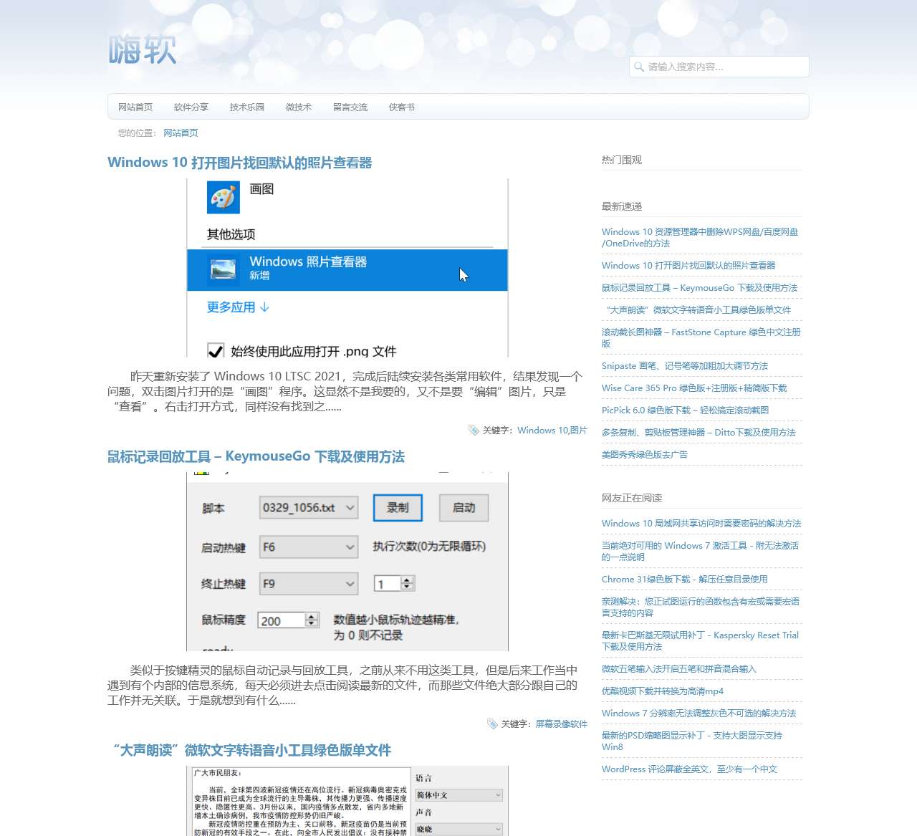Visit the 留言交流 page
This screenshot has width=917, height=836.
point(350,107)
